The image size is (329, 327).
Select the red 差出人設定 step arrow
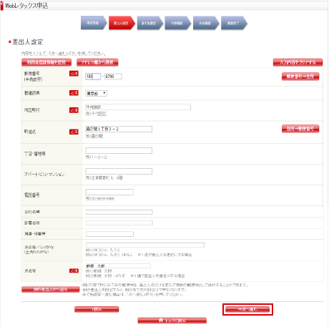[122, 23]
